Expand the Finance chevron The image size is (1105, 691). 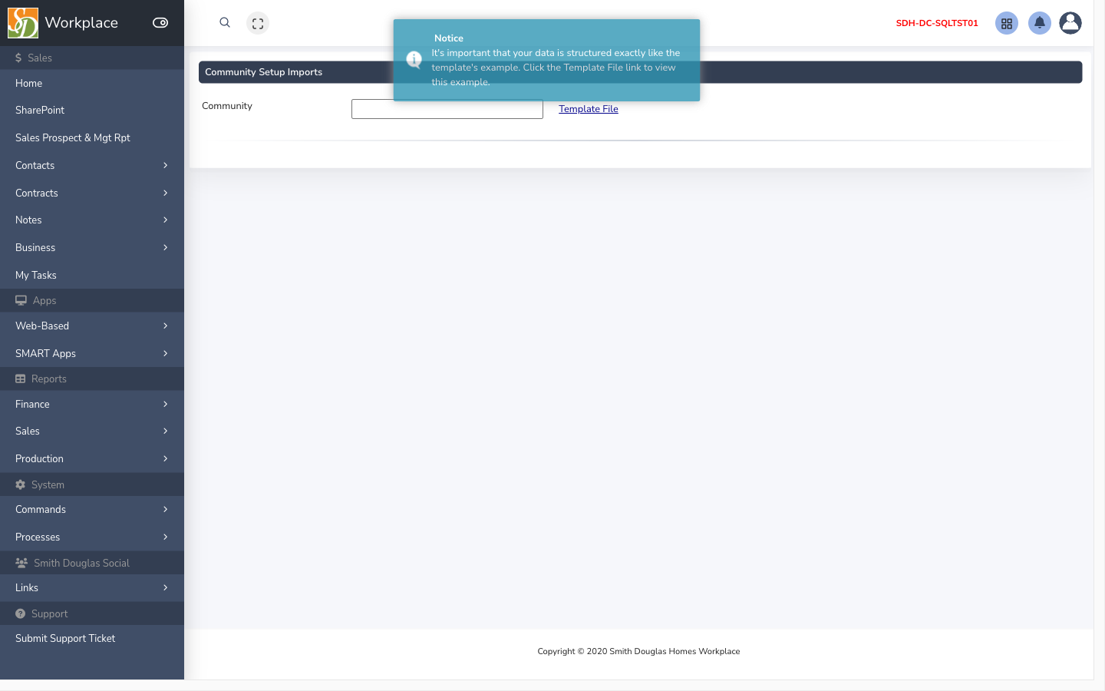(x=166, y=405)
